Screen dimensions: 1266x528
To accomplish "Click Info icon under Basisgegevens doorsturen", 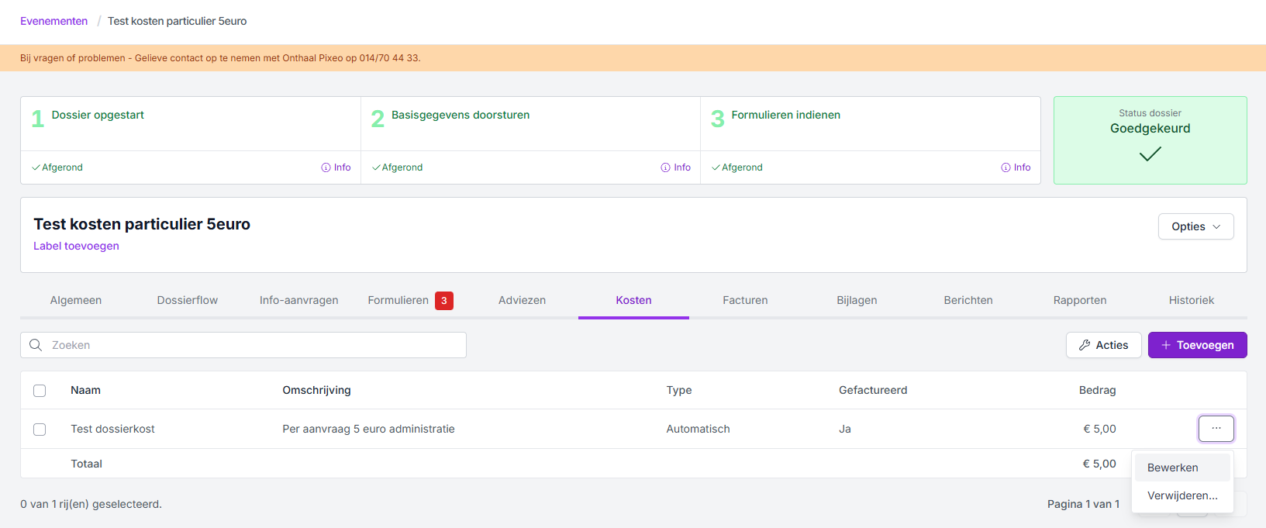I will (665, 167).
